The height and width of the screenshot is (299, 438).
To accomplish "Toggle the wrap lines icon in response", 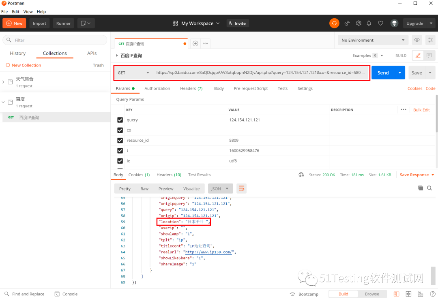I will click(241, 188).
